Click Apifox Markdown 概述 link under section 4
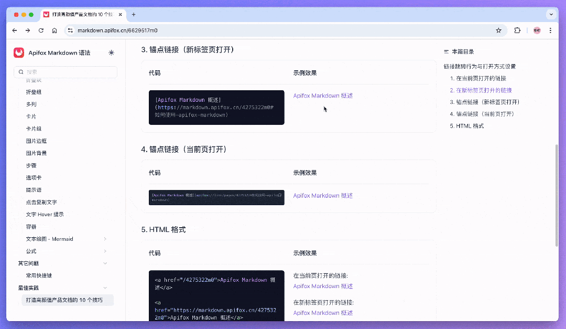Viewport: 566px width, 329px height. click(323, 196)
